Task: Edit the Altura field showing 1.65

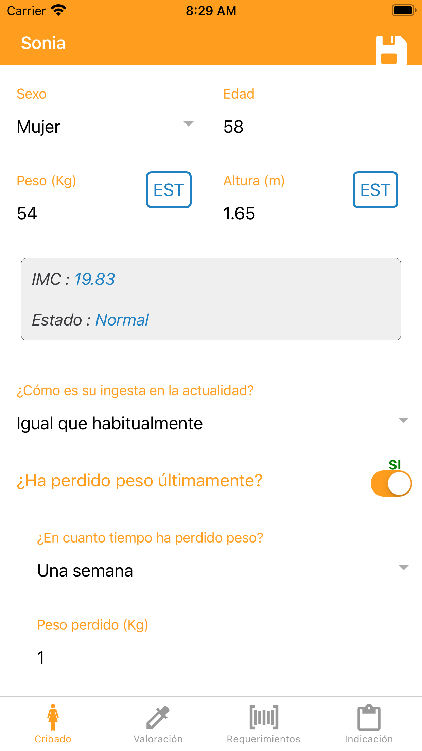Action: [x=285, y=214]
